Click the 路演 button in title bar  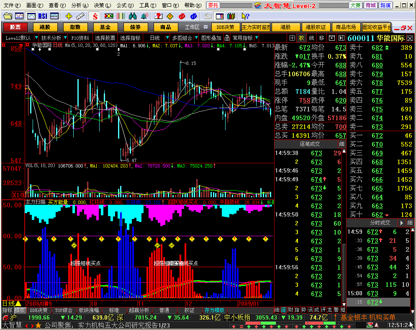pyautogui.click(x=385, y=5)
